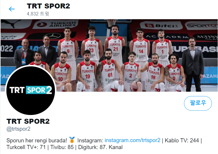Click the TRT SPOR2 display name above handle

point(28,121)
